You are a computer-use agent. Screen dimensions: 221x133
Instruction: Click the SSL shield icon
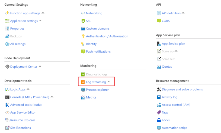83,21
